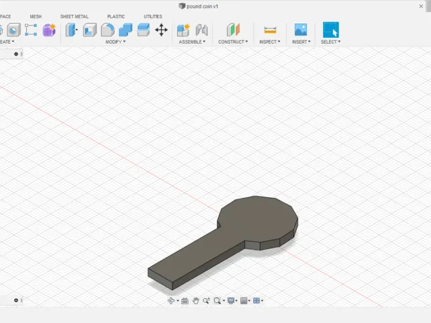The height and width of the screenshot is (323, 431).
Task: Click the Orbit navigation icon
Action: (x=171, y=301)
